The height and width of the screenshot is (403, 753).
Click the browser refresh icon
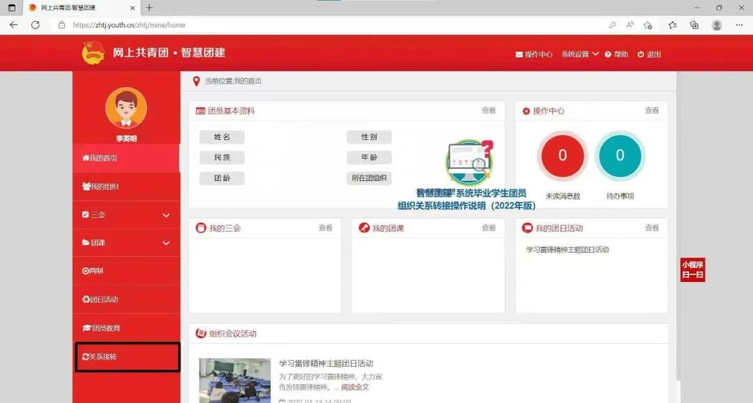(x=36, y=24)
